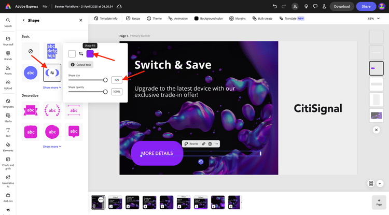Select the no shape option
Screen dimensions: 389x215
(31, 51)
